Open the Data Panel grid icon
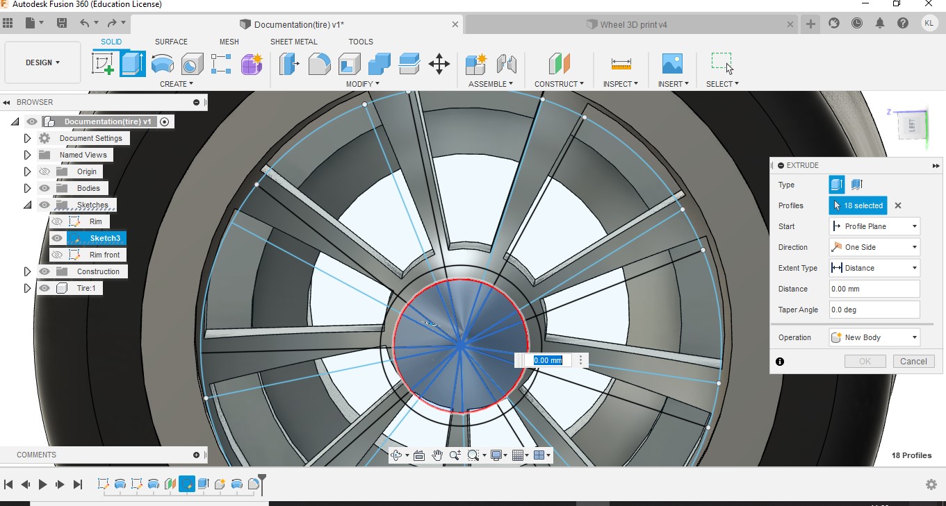This screenshot has height=506, width=946. click(x=8, y=23)
